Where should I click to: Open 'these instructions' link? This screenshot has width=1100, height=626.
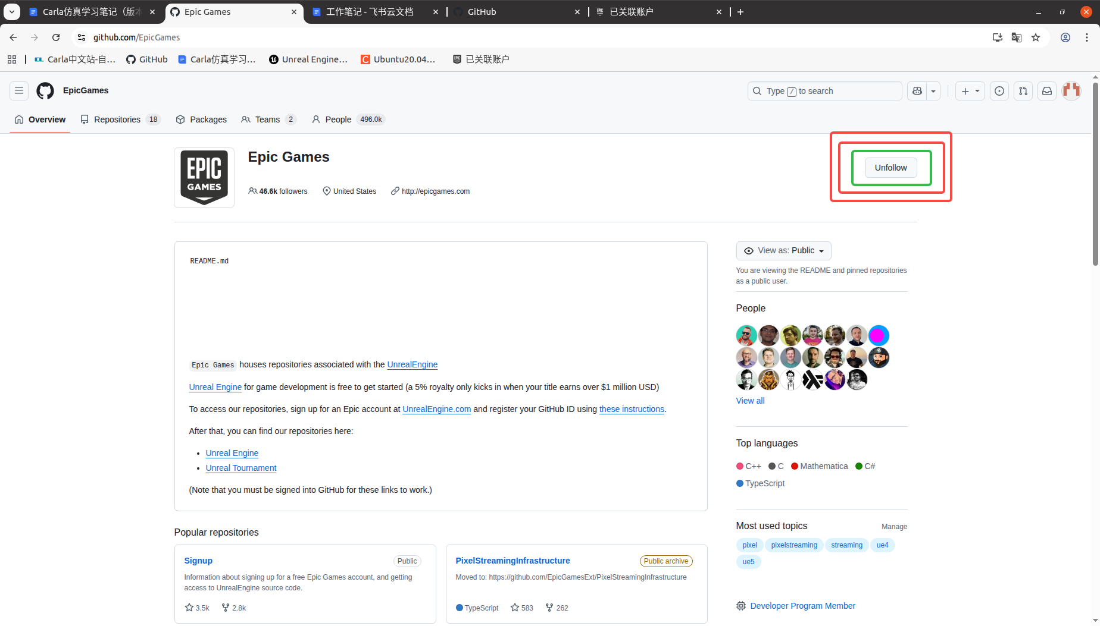(632, 409)
